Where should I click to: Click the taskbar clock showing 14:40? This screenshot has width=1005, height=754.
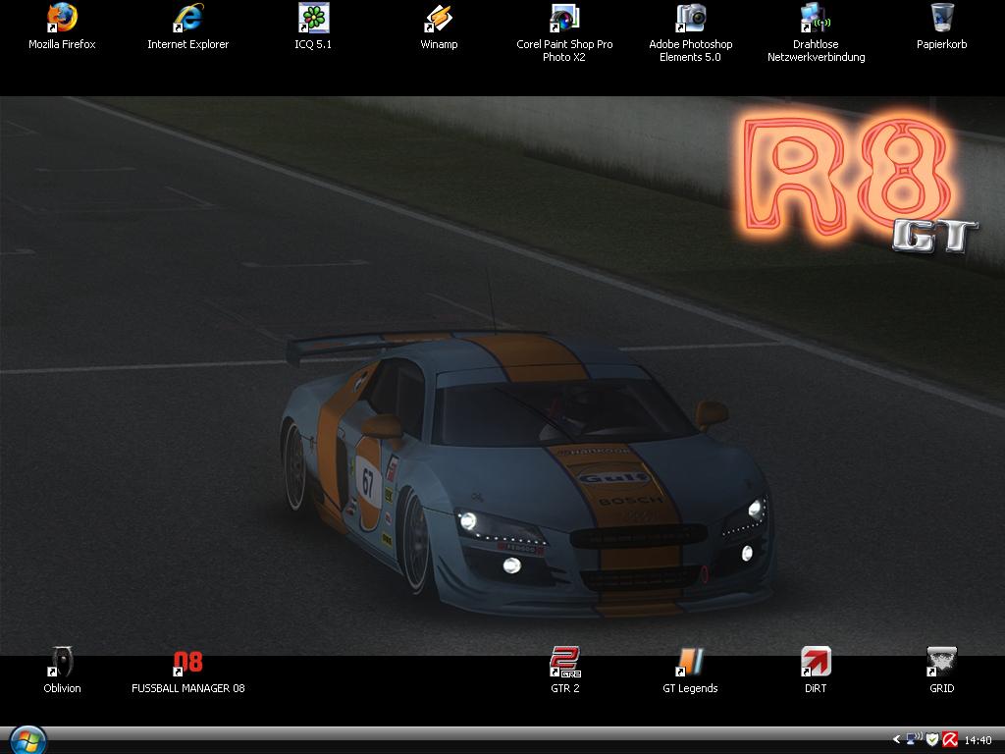coord(979,740)
